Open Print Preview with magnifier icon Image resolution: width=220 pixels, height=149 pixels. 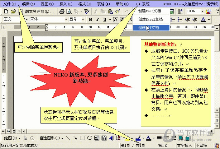pyautogui.click(x=69, y=12)
